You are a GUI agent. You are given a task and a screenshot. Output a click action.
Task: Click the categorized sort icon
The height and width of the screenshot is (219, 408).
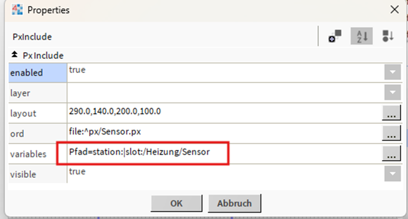tap(388, 36)
